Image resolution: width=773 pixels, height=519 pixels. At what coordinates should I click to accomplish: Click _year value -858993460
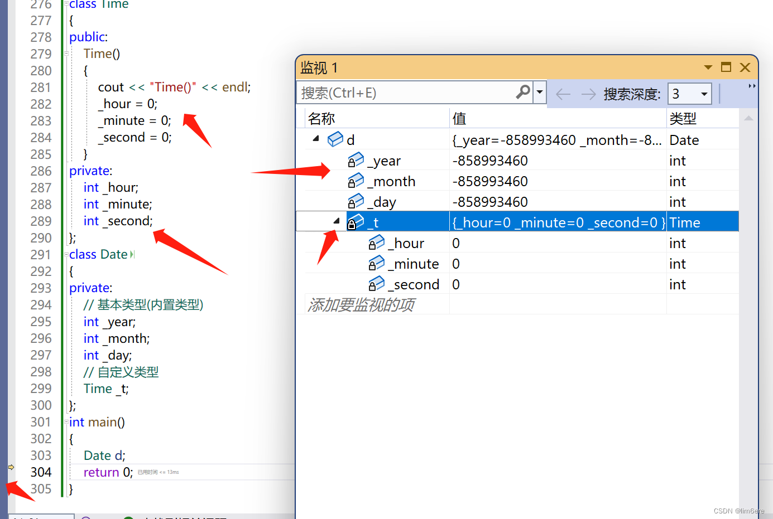[490, 161]
